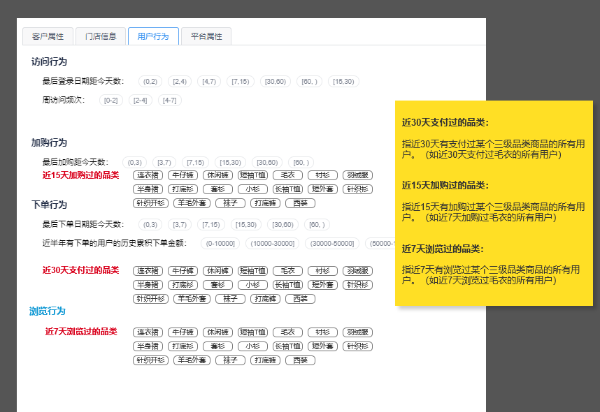Select 针织衫 under 近7天浏览过的品类
Viewport: 600px width, 412px height.
[x=358, y=346]
